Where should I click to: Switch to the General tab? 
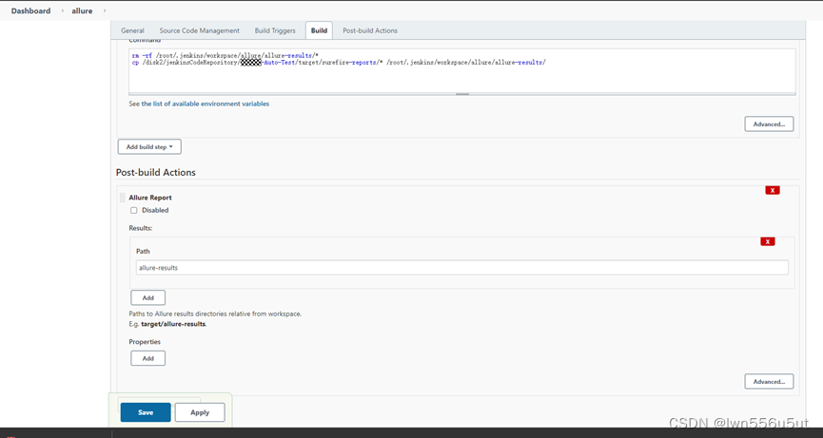click(132, 30)
